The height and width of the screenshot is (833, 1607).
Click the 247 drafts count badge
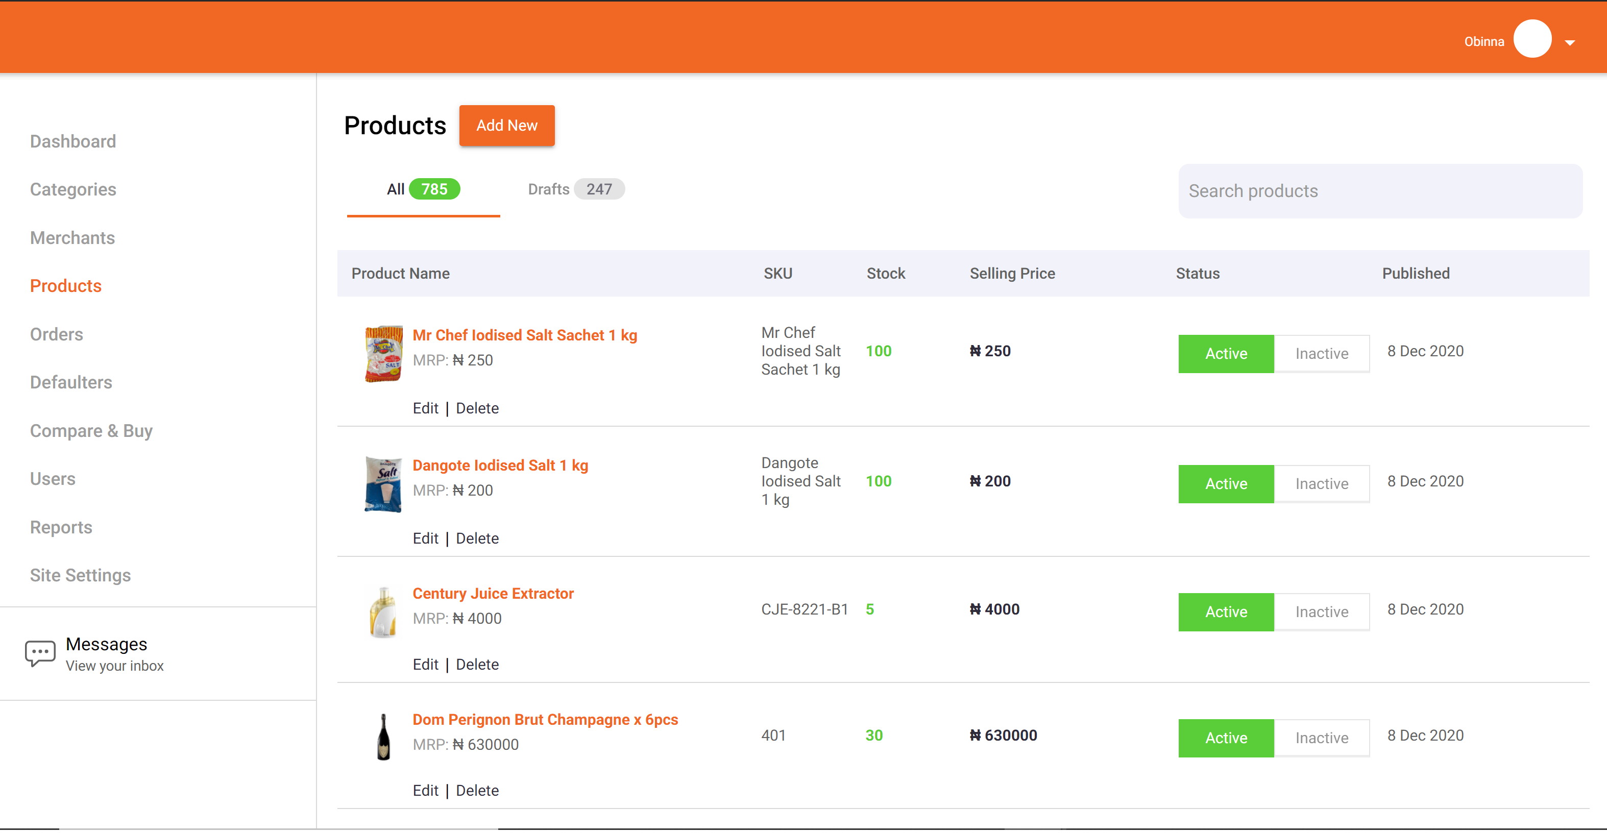pyautogui.click(x=599, y=189)
